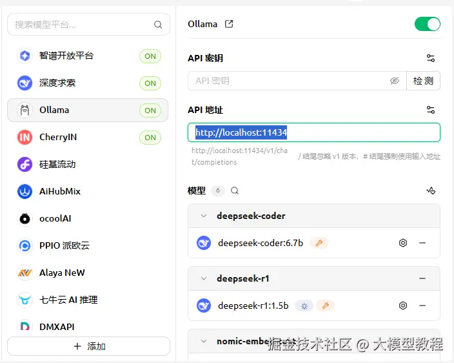Click the 智谱开放平台 provider icon
Screen dimensions: 454x363
(x=25, y=56)
